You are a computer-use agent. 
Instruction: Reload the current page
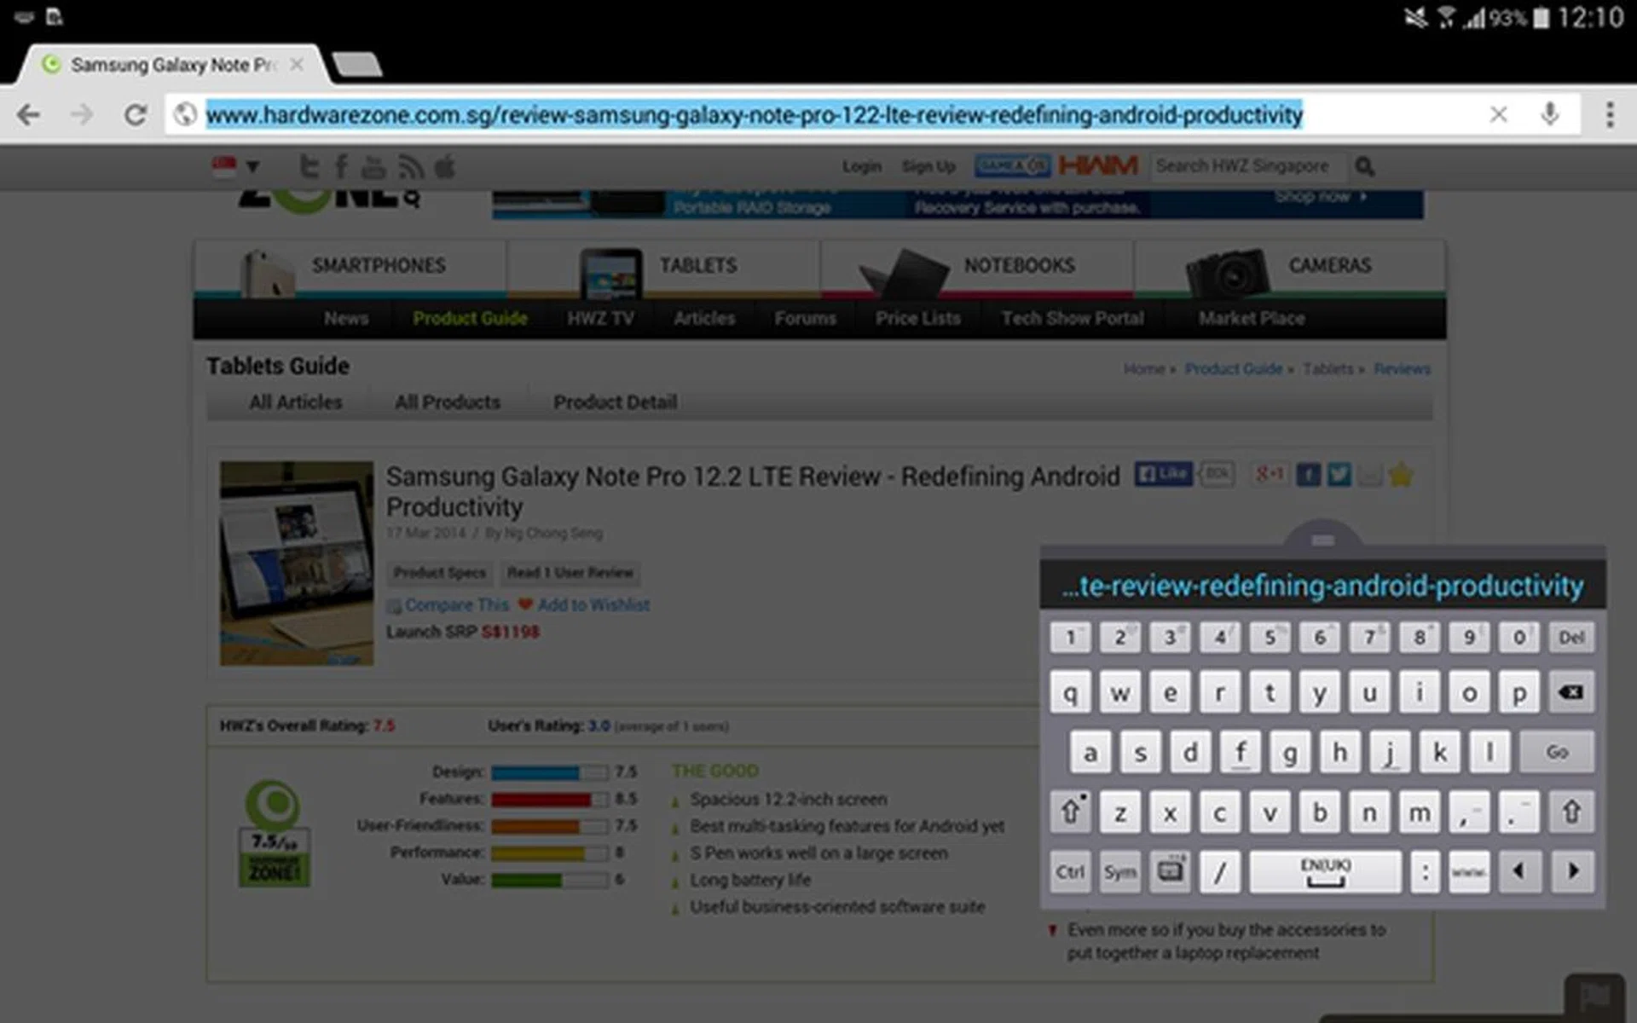click(x=136, y=113)
